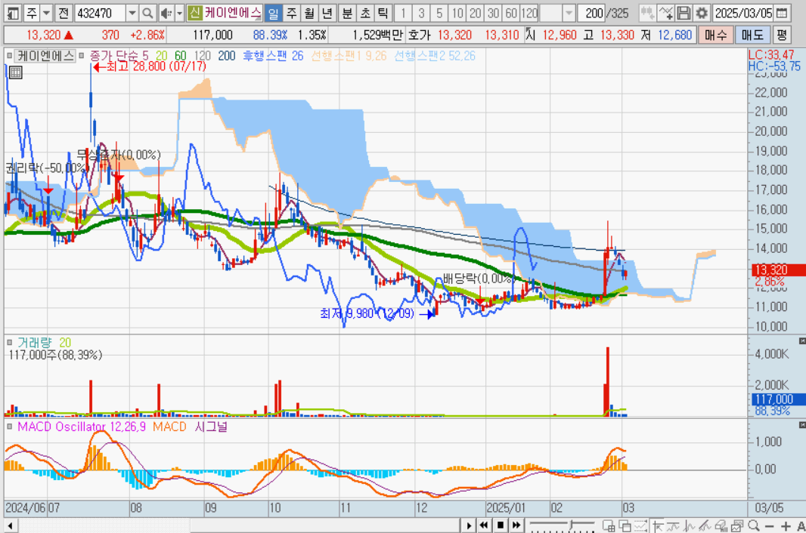806x533 pixels.
Task: Select the 일 daily period toggle
Action: point(274,13)
